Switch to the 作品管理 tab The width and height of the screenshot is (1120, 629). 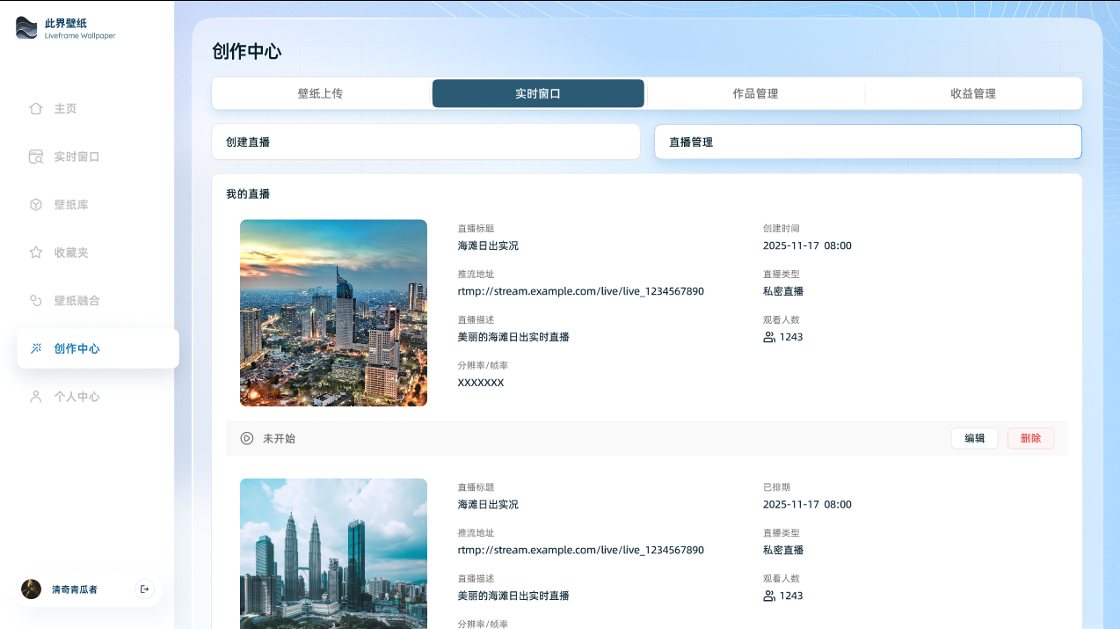(x=755, y=93)
